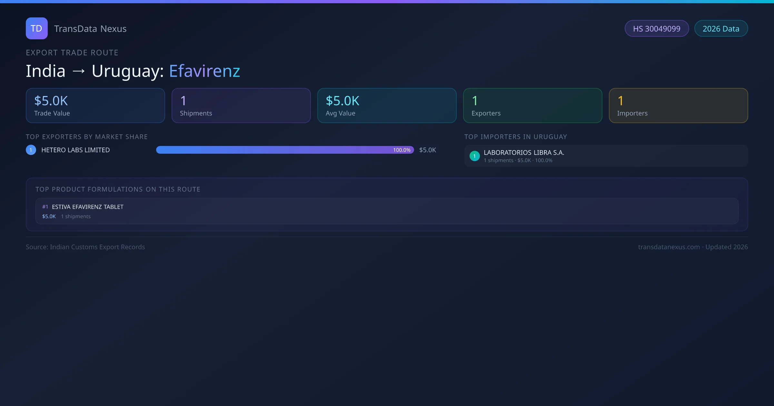Select the 2026 Data badge

click(x=721, y=29)
